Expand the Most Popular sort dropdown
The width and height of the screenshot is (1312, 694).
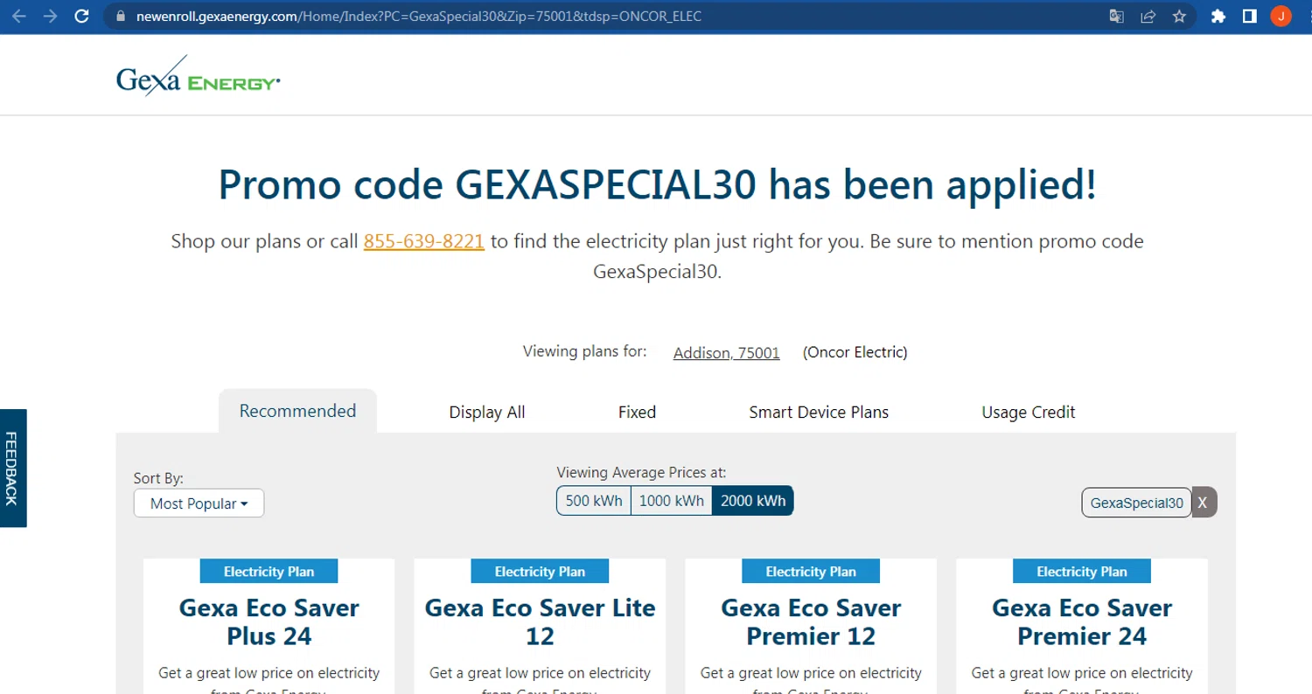tap(199, 503)
